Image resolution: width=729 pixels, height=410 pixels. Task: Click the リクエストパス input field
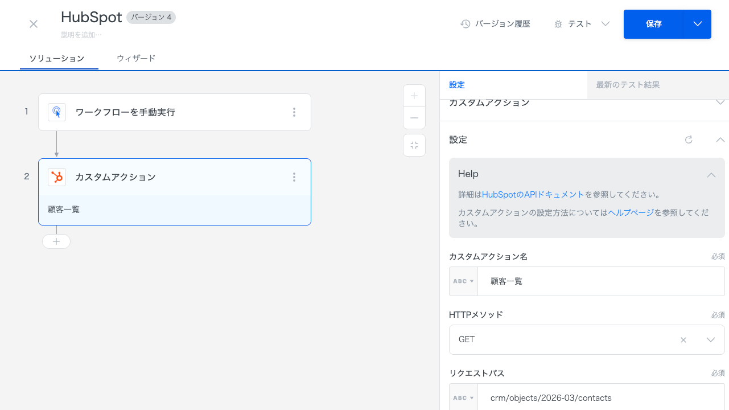pyautogui.click(x=601, y=397)
